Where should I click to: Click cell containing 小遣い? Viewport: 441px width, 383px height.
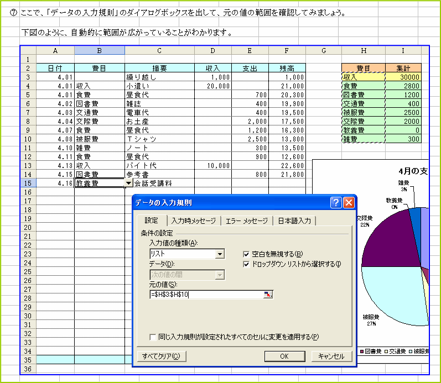[159, 86]
